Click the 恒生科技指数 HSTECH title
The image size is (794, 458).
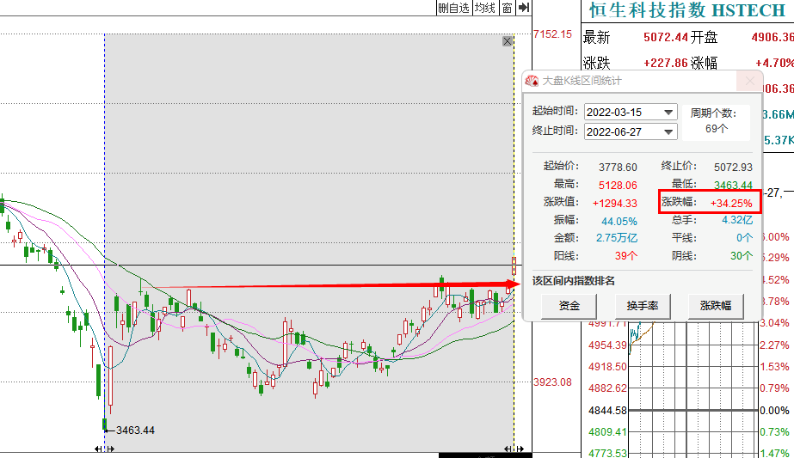pos(686,10)
